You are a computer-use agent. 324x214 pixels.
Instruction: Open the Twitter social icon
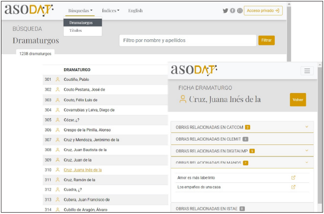coord(225,11)
